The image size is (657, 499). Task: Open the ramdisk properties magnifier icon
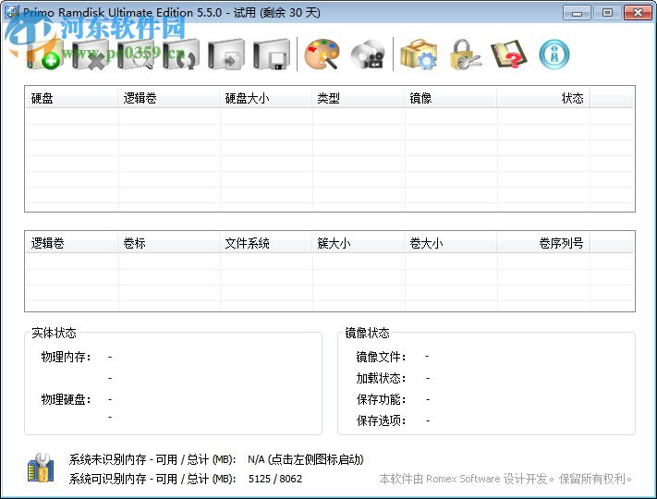135,54
